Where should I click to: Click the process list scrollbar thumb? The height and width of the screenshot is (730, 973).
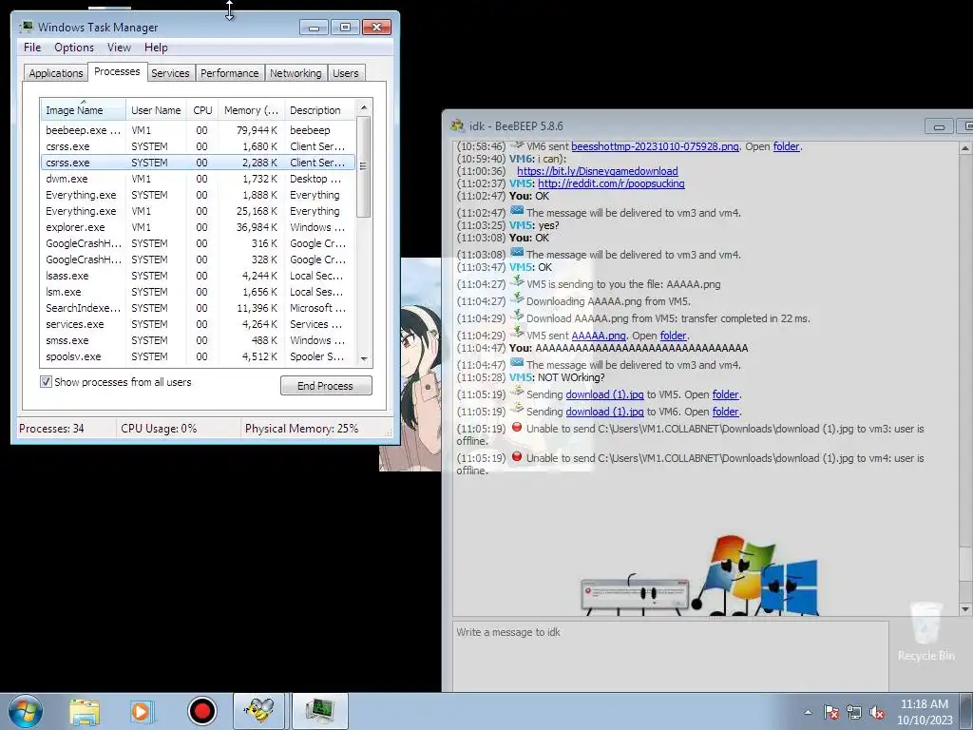[364, 166]
